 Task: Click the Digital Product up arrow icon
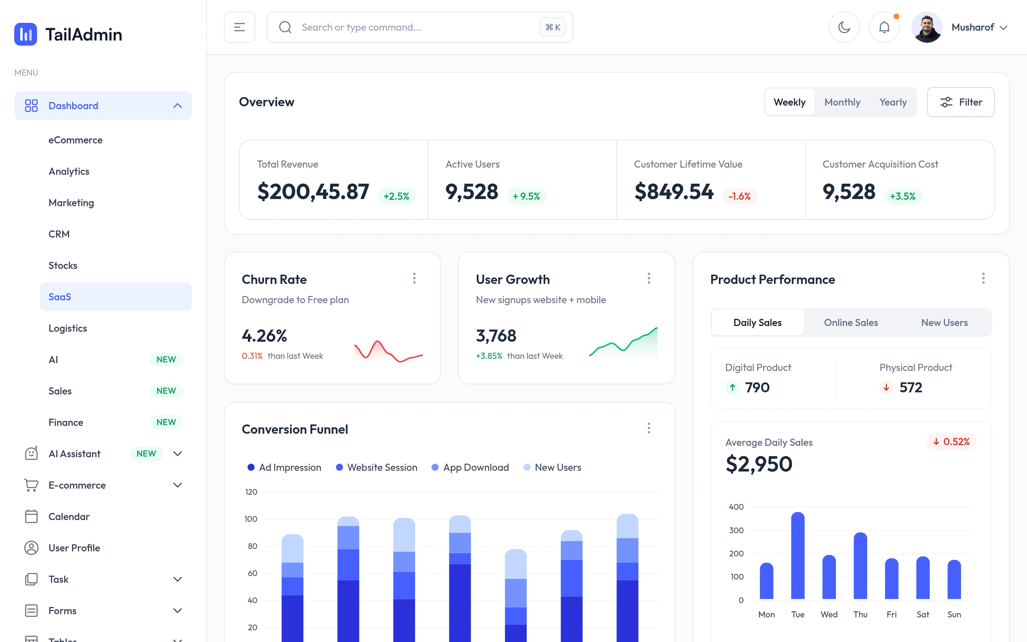point(732,387)
